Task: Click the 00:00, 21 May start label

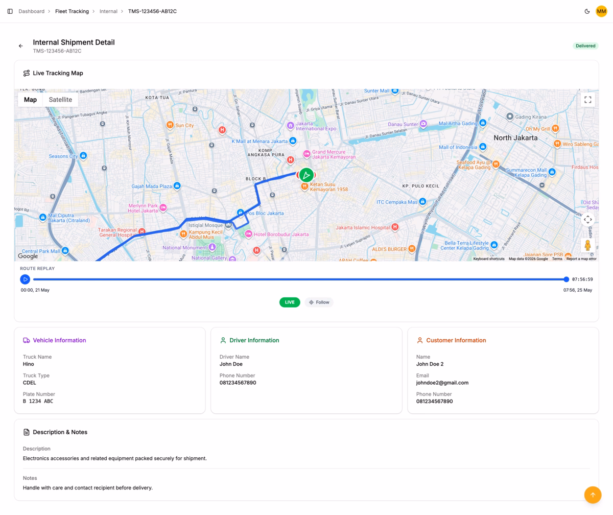Action: [x=35, y=290]
